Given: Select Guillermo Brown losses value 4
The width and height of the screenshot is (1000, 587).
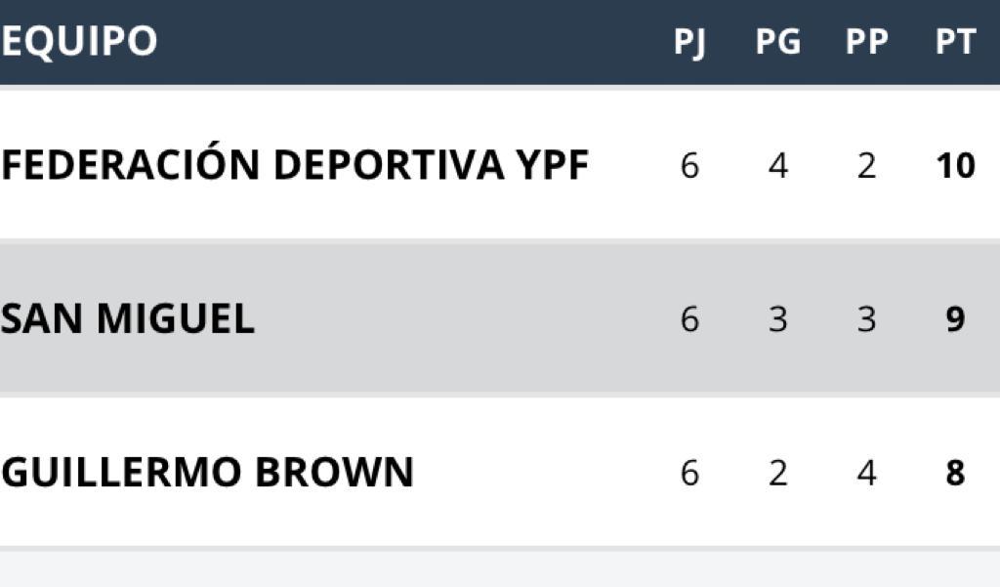Looking at the screenshot, I should [866, 473].
